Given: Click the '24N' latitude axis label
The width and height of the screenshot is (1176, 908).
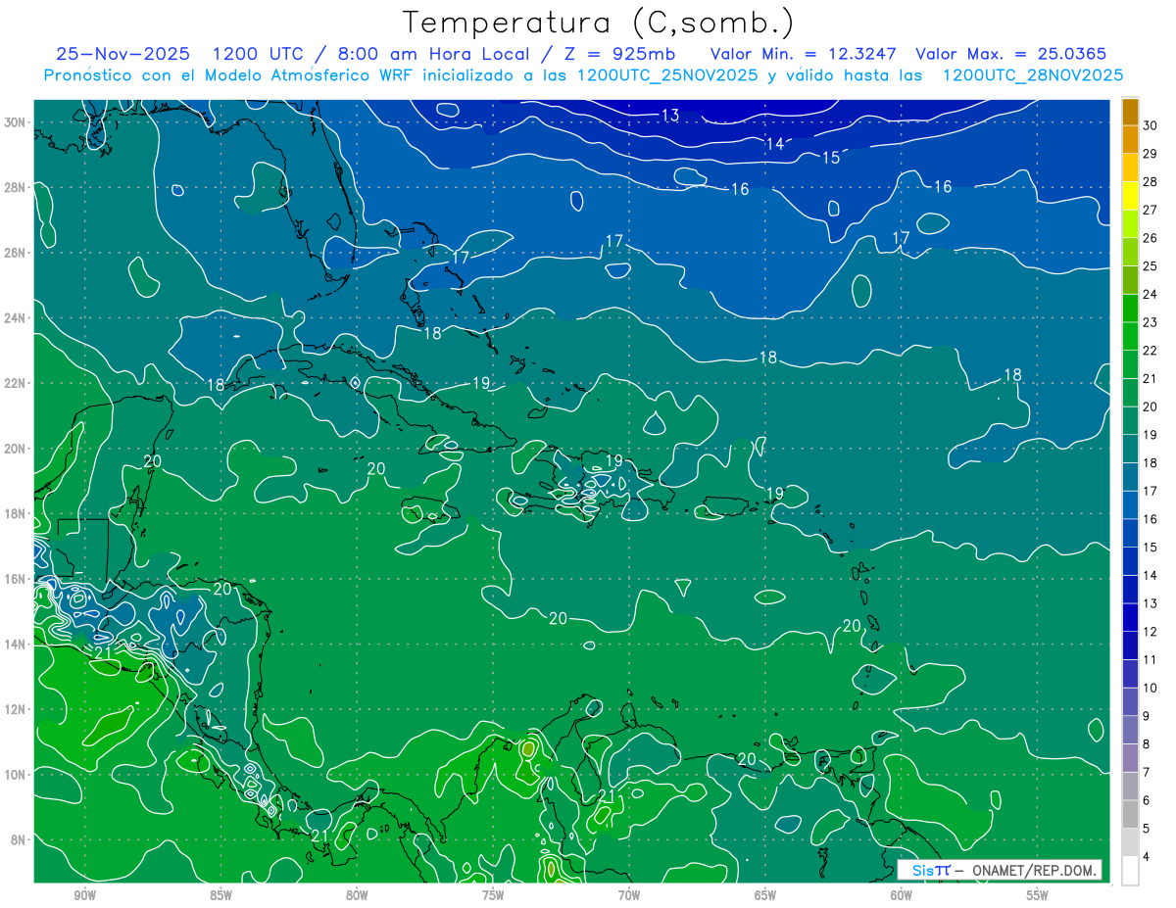Looking at the screenshot, I should (17, 318).
